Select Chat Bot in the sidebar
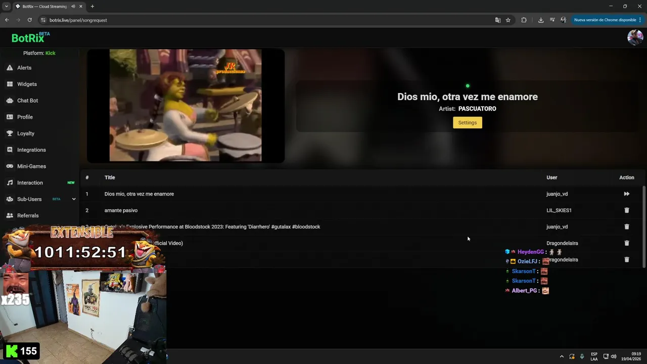This screenshot has width=647, height=364. coord(28,101)
